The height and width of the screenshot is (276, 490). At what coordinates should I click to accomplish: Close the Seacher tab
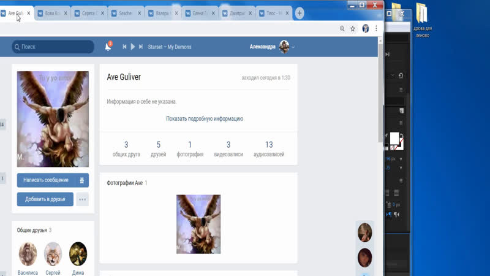[140, 13]
